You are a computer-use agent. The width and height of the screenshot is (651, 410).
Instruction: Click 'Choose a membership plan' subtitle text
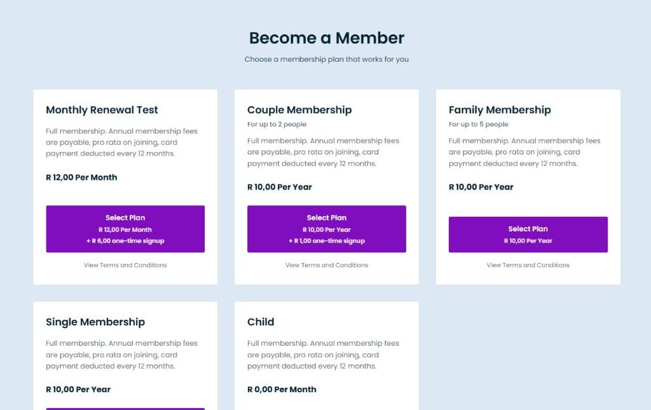[326, 60]
